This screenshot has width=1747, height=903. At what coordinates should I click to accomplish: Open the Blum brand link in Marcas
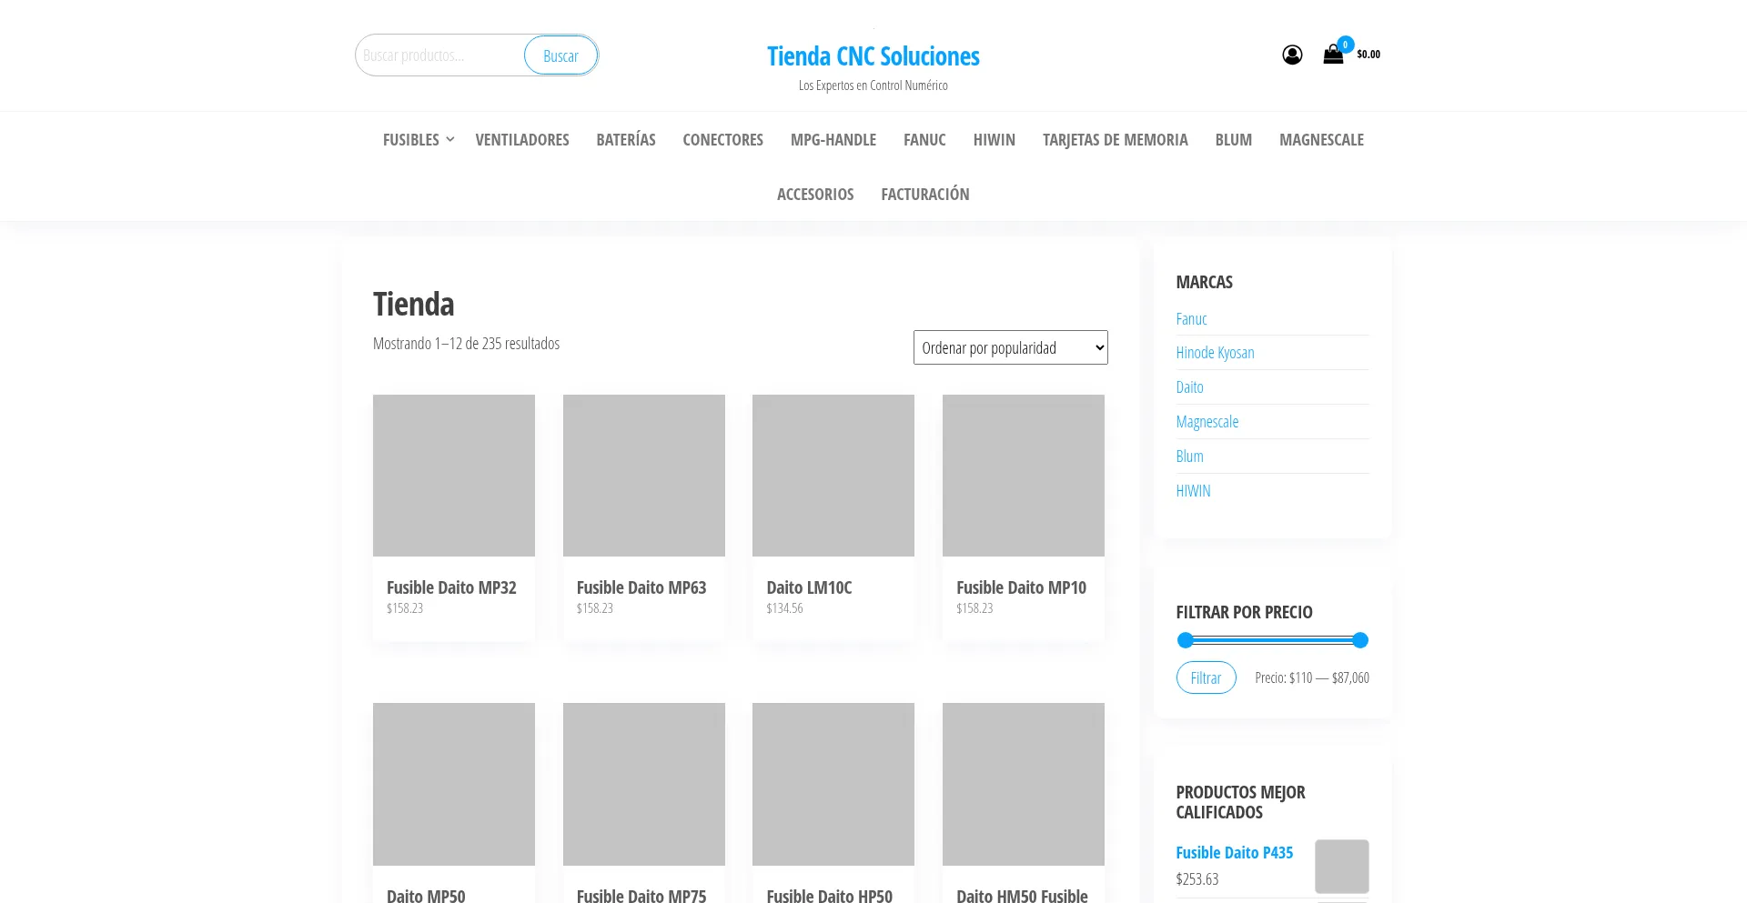1189,457
